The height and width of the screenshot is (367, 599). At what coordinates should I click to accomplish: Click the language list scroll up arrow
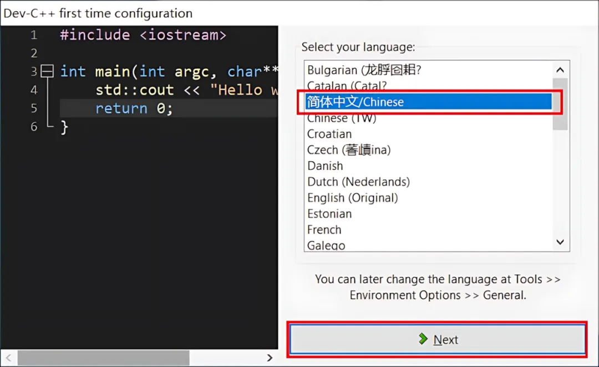coord(560,70)
